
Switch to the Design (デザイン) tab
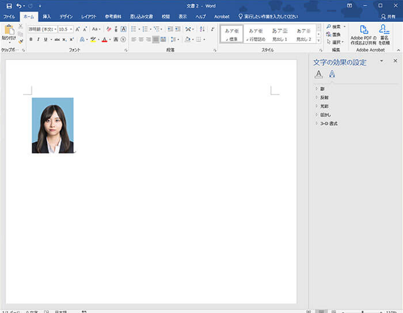pyautogui.click(x=66, y=17)
